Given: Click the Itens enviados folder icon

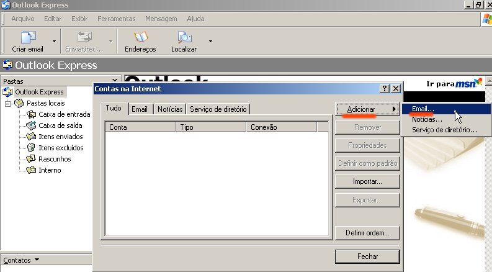Looking at the screenshot, I should pyautogui.click(x=31, y=137).
